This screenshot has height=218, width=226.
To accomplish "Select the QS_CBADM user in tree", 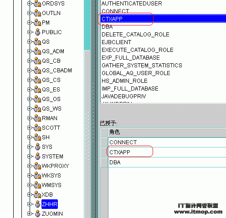I will [x=57, y=71].
